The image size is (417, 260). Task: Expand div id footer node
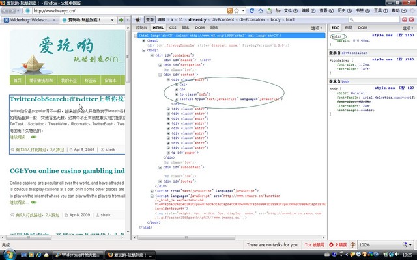click(160, 181)
